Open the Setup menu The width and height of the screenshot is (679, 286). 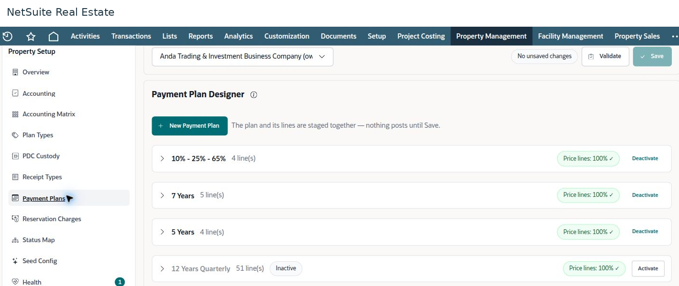click(377, 36)
